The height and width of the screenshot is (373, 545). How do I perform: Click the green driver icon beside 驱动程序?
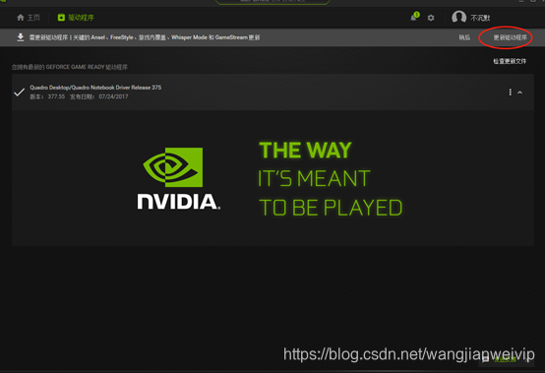[61, 18]
